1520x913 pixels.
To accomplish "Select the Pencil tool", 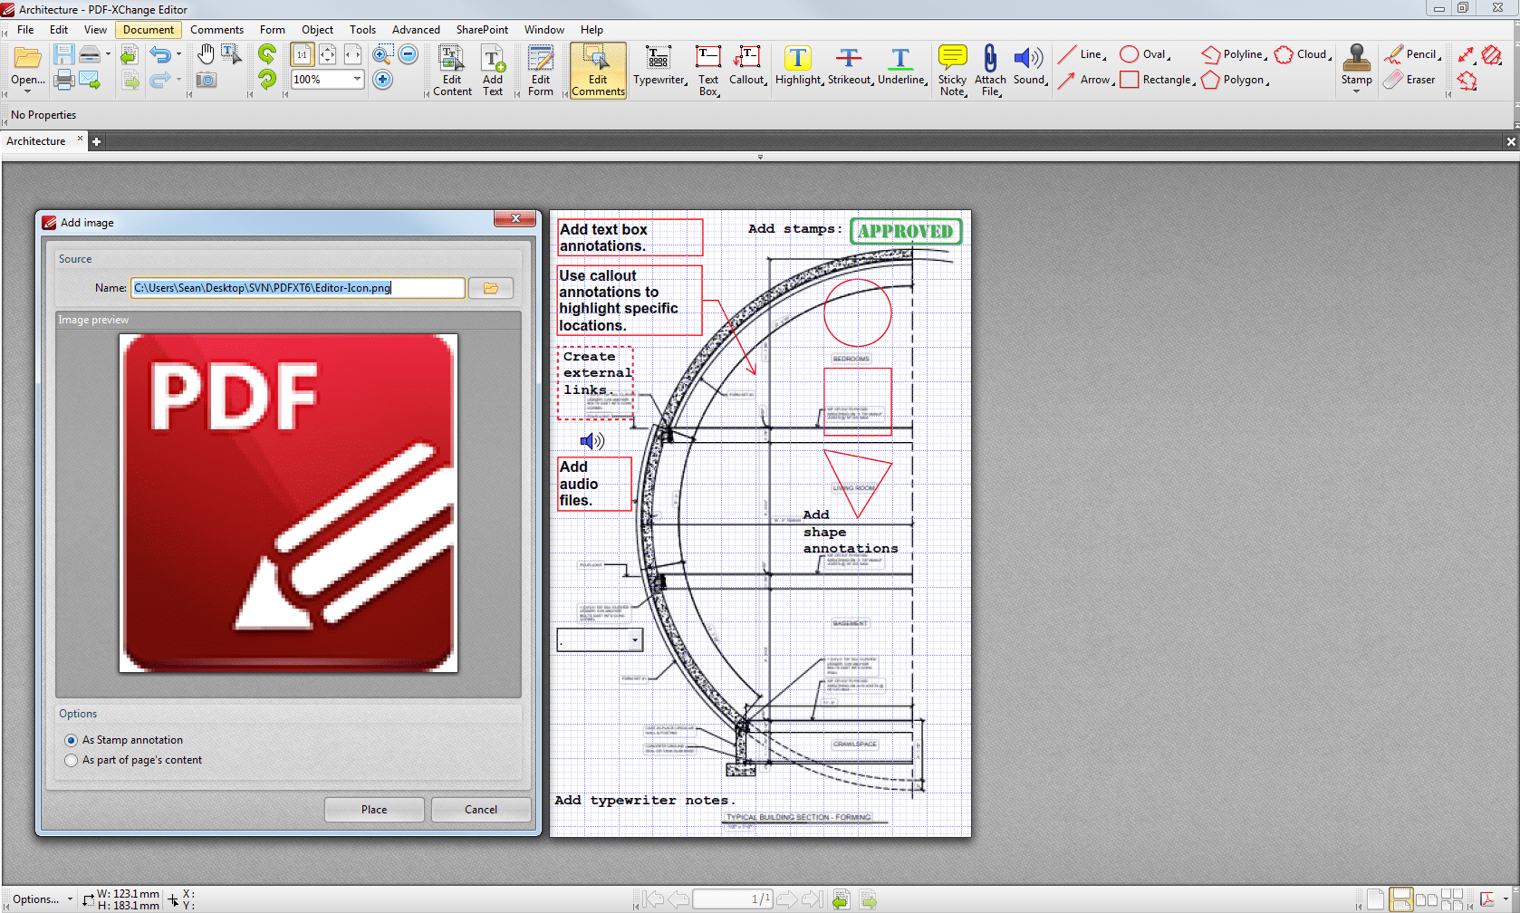I will pyautogui.click(x=1410, y=53).
